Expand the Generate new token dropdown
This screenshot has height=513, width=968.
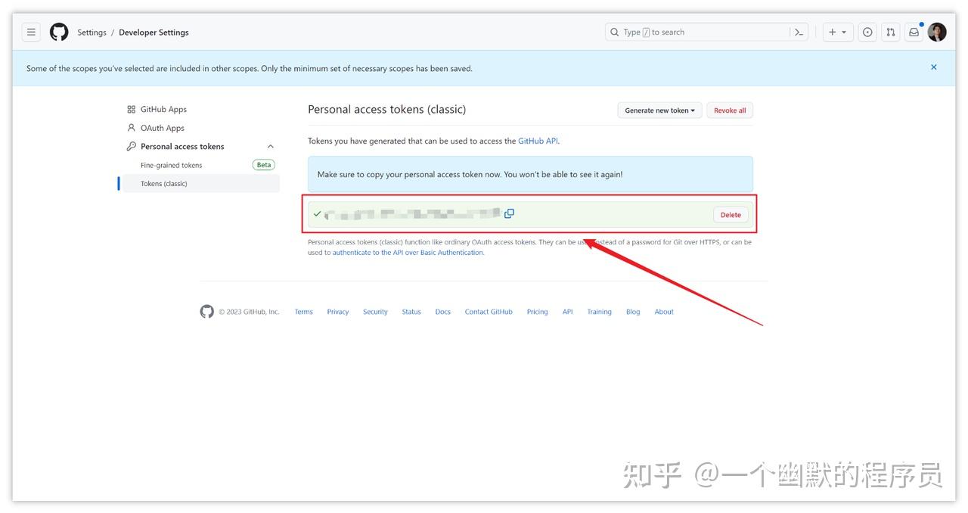659,110
